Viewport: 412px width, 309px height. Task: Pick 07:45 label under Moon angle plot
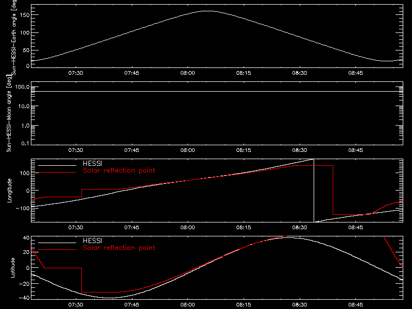[x=132, y=150]
